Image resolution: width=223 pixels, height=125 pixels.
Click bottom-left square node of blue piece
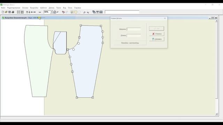(x=77, y=98)
